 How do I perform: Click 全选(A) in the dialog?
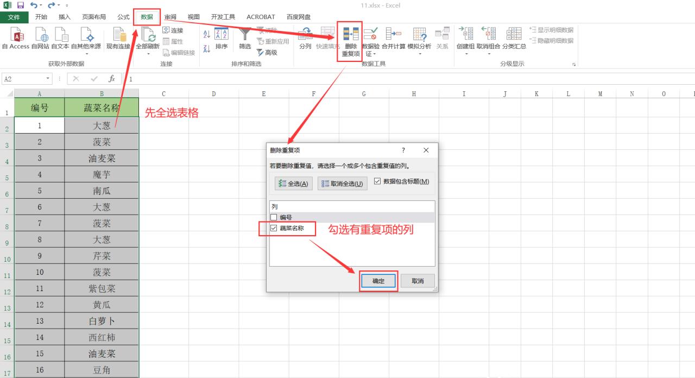point(294,184)
